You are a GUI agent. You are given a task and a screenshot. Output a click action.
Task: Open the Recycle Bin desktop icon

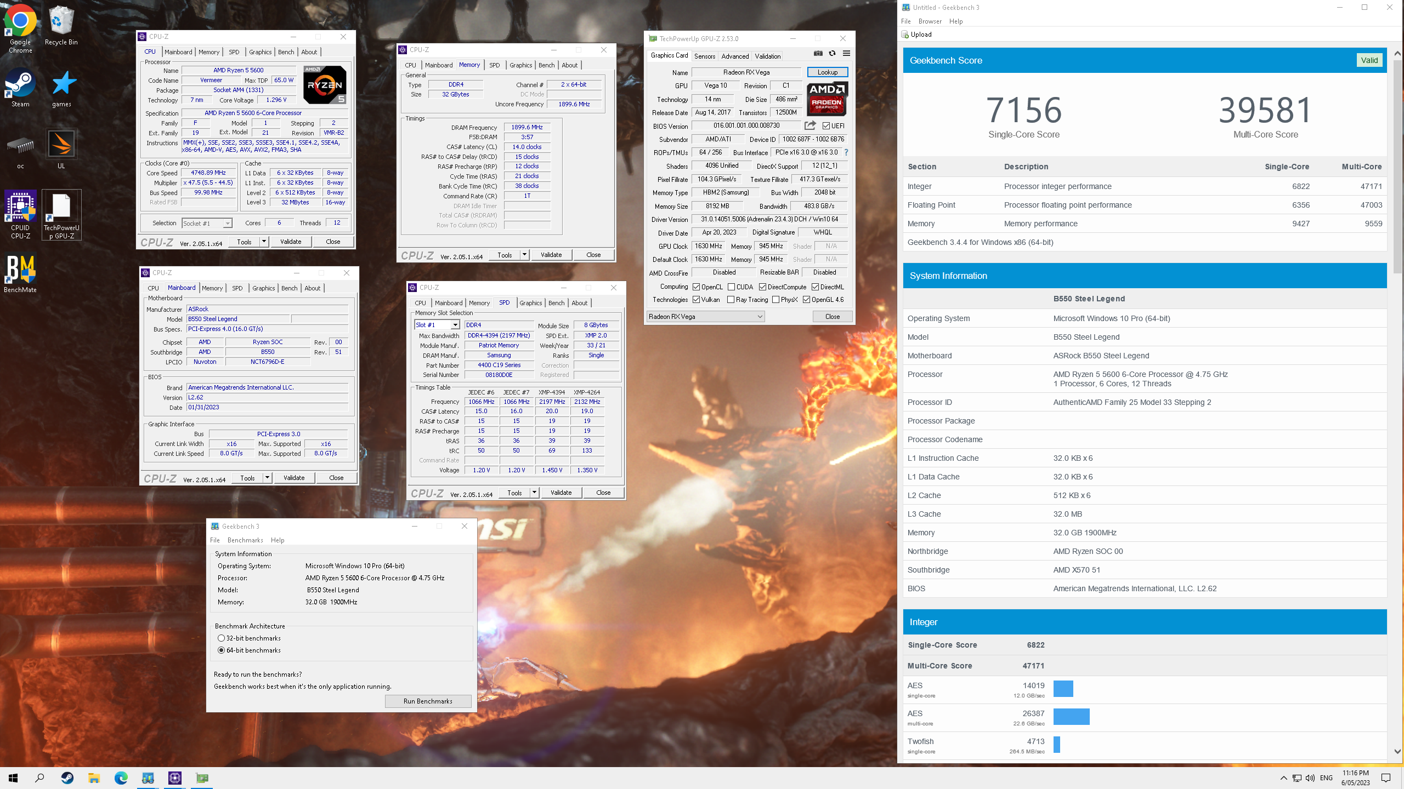(61, 26)
